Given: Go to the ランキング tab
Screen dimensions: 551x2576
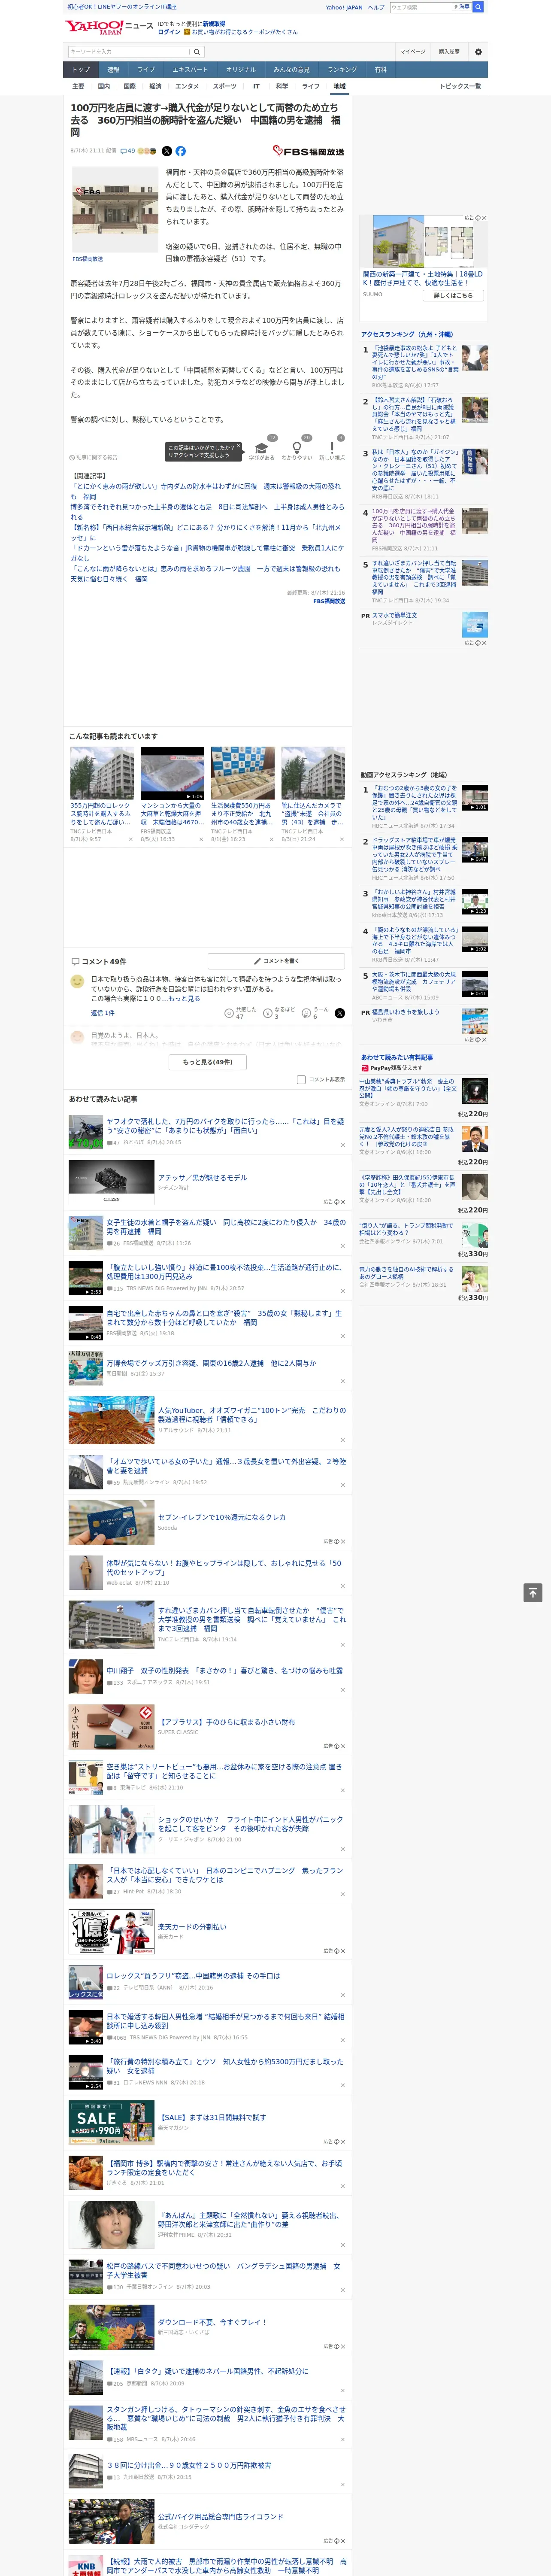Looking at the screenshot, I should pos(342,70).
